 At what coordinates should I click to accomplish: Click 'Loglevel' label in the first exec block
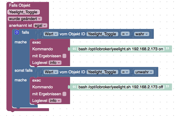pos(40,63)
